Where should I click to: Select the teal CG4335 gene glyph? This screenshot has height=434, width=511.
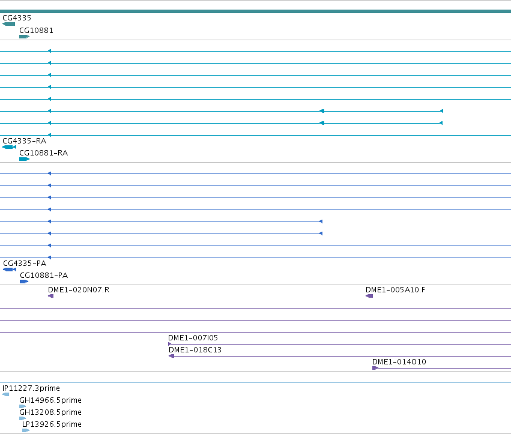click(x=9, y=24)
